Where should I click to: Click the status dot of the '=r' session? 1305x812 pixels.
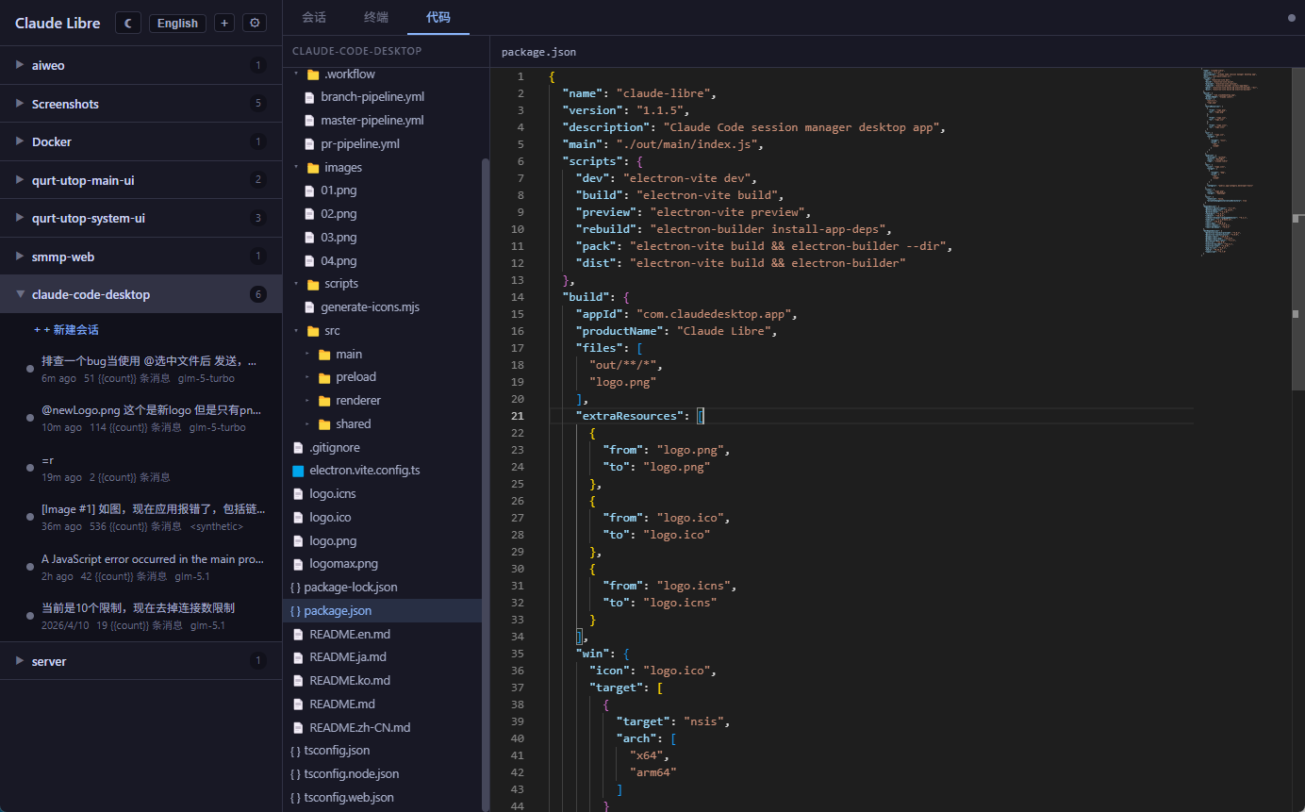coord(30,469)
